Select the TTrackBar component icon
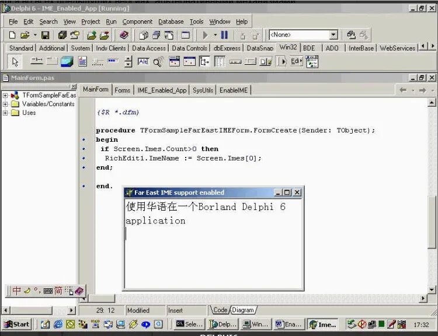 coord(98,61)
